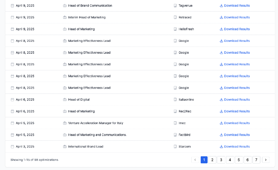Click the calendar icon in the HelloFresh row
The height and width of the screenshot is (170, 278).
(x=12, y=29)
